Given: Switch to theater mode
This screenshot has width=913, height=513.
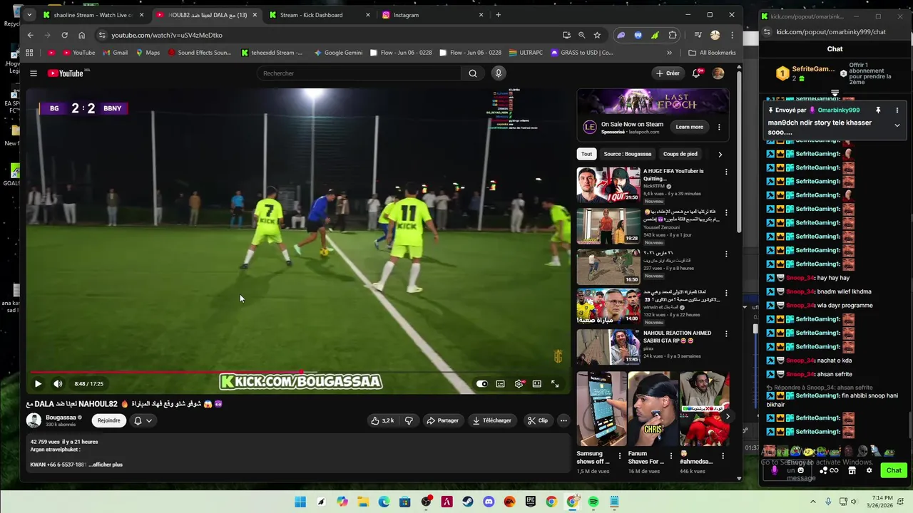Looking at the screenshot, I should [536, 384].
